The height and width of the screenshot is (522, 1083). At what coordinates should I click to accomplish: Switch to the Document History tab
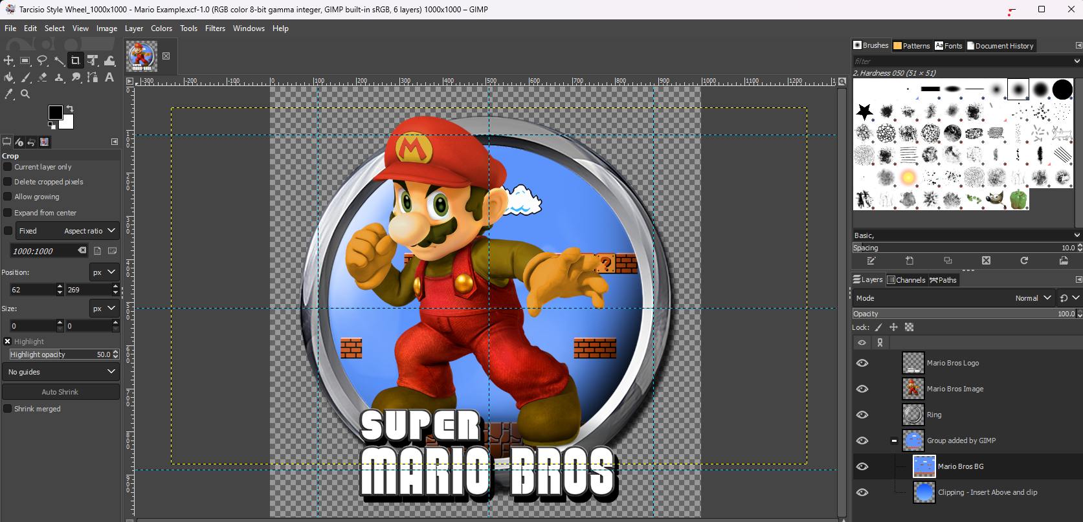coord(1001,46)
